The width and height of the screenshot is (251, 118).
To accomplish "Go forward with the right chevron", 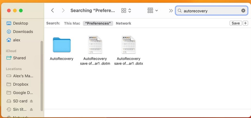I will [x=63, y=11].
